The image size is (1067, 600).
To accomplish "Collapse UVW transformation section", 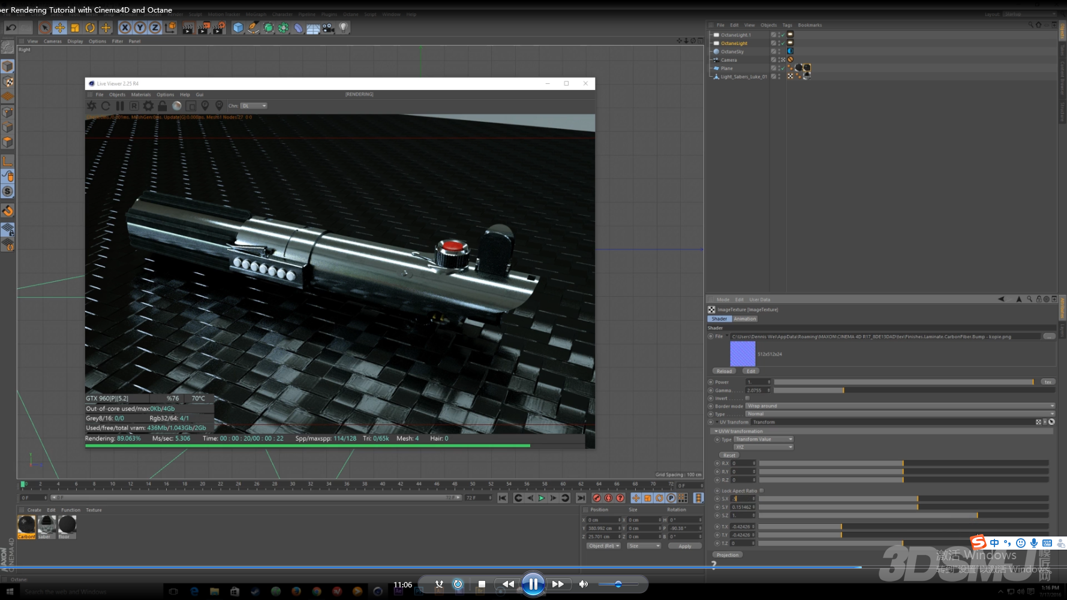I will coord(716,431).
